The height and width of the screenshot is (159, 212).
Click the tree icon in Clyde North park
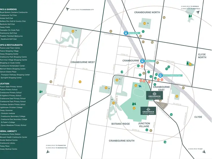tap(187, 63)
